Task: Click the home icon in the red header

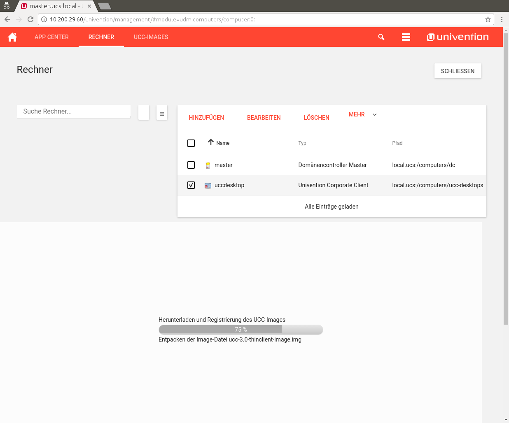Action: (x=12, y=37)
